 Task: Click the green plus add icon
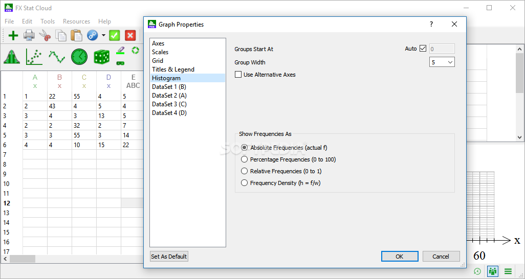click(x=13, y=35)
